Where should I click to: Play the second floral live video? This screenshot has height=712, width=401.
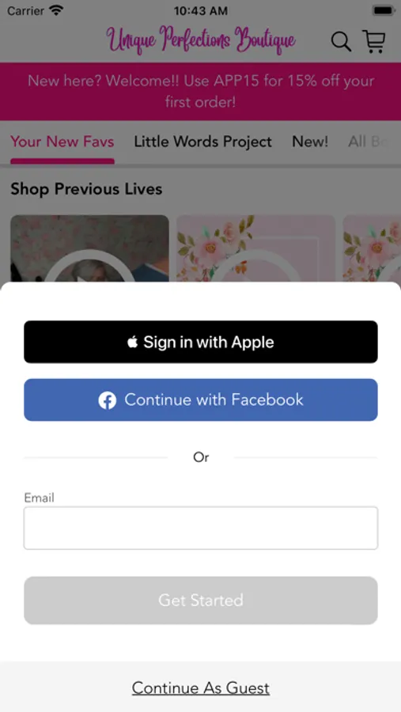coord(255,248)
